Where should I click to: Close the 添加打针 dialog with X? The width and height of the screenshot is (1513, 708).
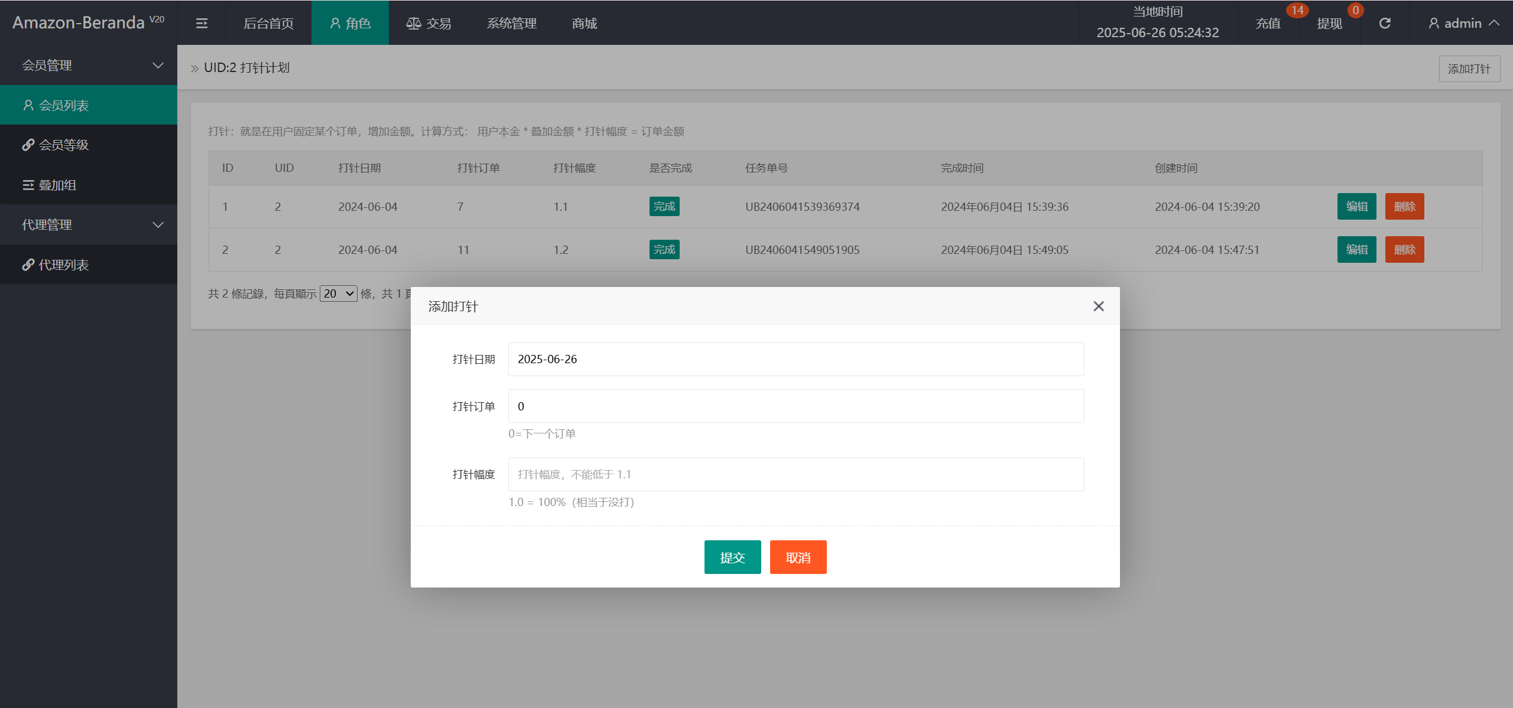[x=1098, y=306]
